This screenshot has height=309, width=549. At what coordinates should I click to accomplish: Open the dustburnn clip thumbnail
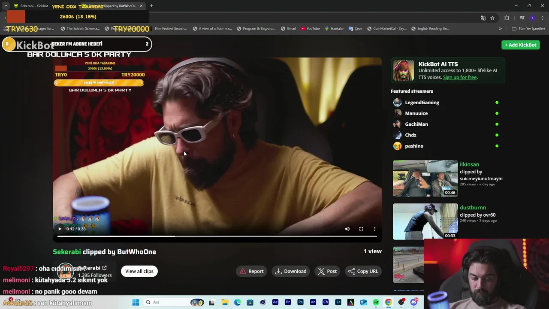click(425, 221)
